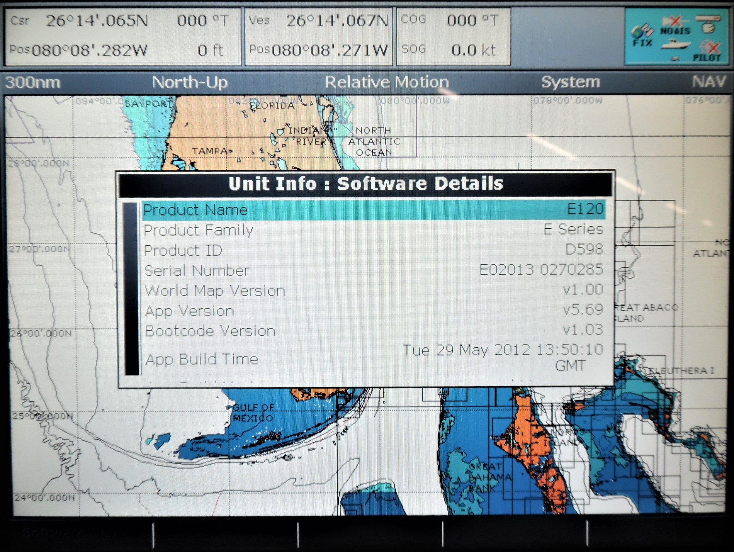Select the Serial Number row
The height and width of the screenshot is (552, 734).
(374, 270)
